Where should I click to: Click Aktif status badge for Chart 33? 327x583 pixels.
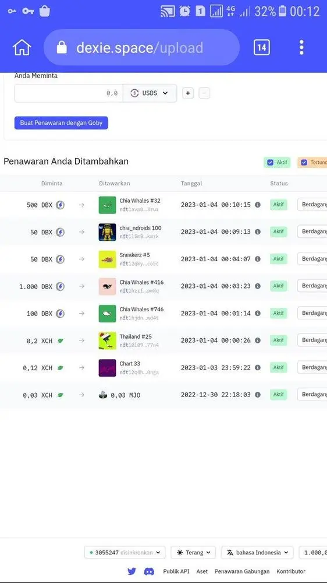tap(278, 368)
